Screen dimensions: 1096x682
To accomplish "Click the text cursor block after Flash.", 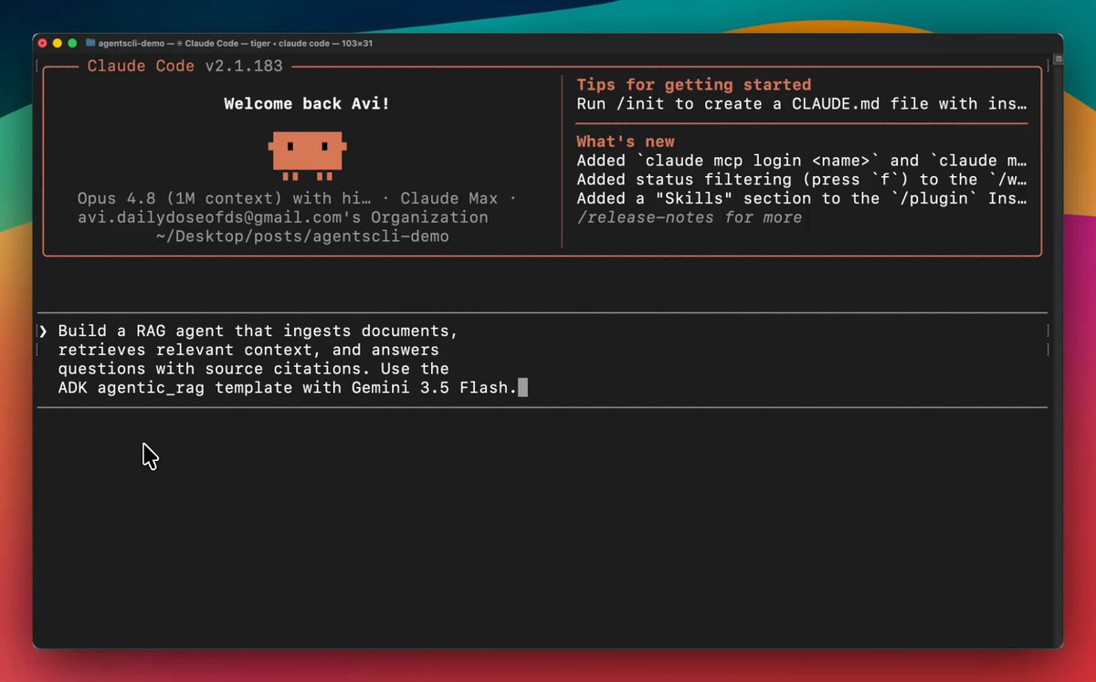I will pos(522,388).
